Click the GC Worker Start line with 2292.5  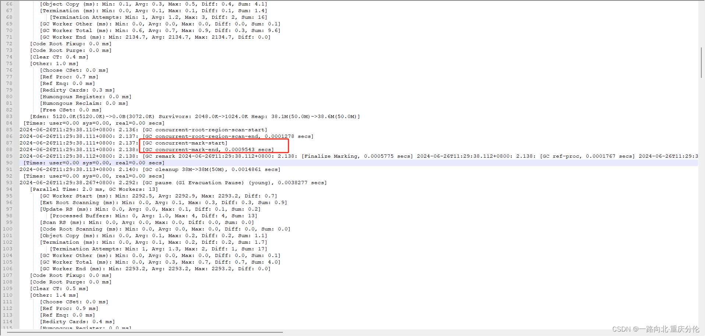159,196
